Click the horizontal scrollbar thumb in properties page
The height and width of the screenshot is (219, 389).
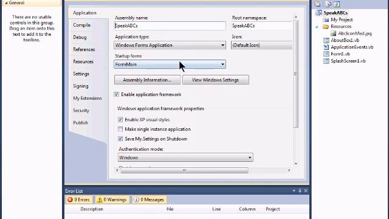pyautogui.click(x=184, y=170)
